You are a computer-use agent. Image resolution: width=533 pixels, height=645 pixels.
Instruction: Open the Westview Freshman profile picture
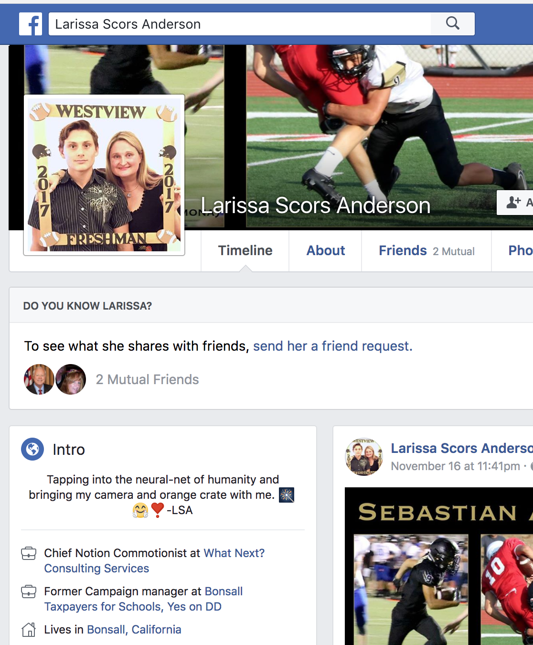click(x=104, y=175)
